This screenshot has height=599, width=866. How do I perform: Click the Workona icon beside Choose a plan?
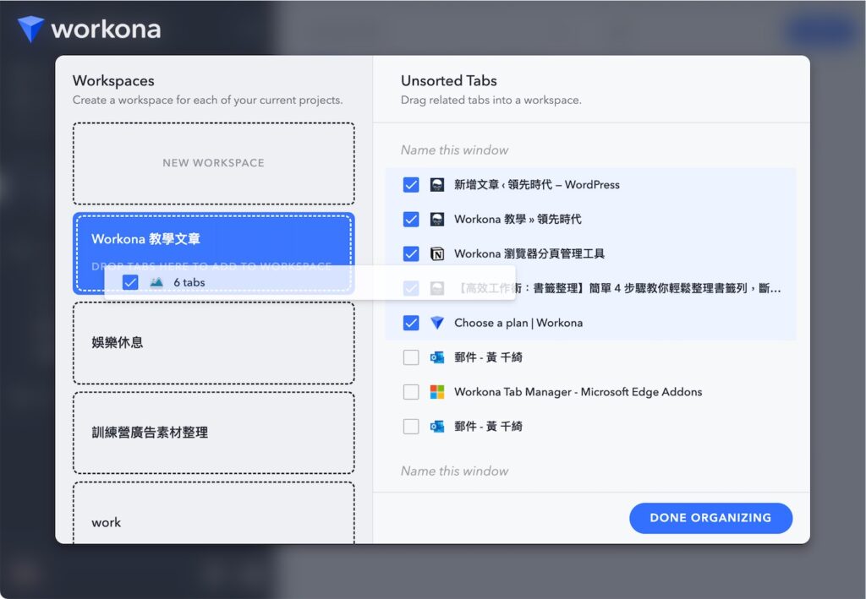tap(437, 323)
